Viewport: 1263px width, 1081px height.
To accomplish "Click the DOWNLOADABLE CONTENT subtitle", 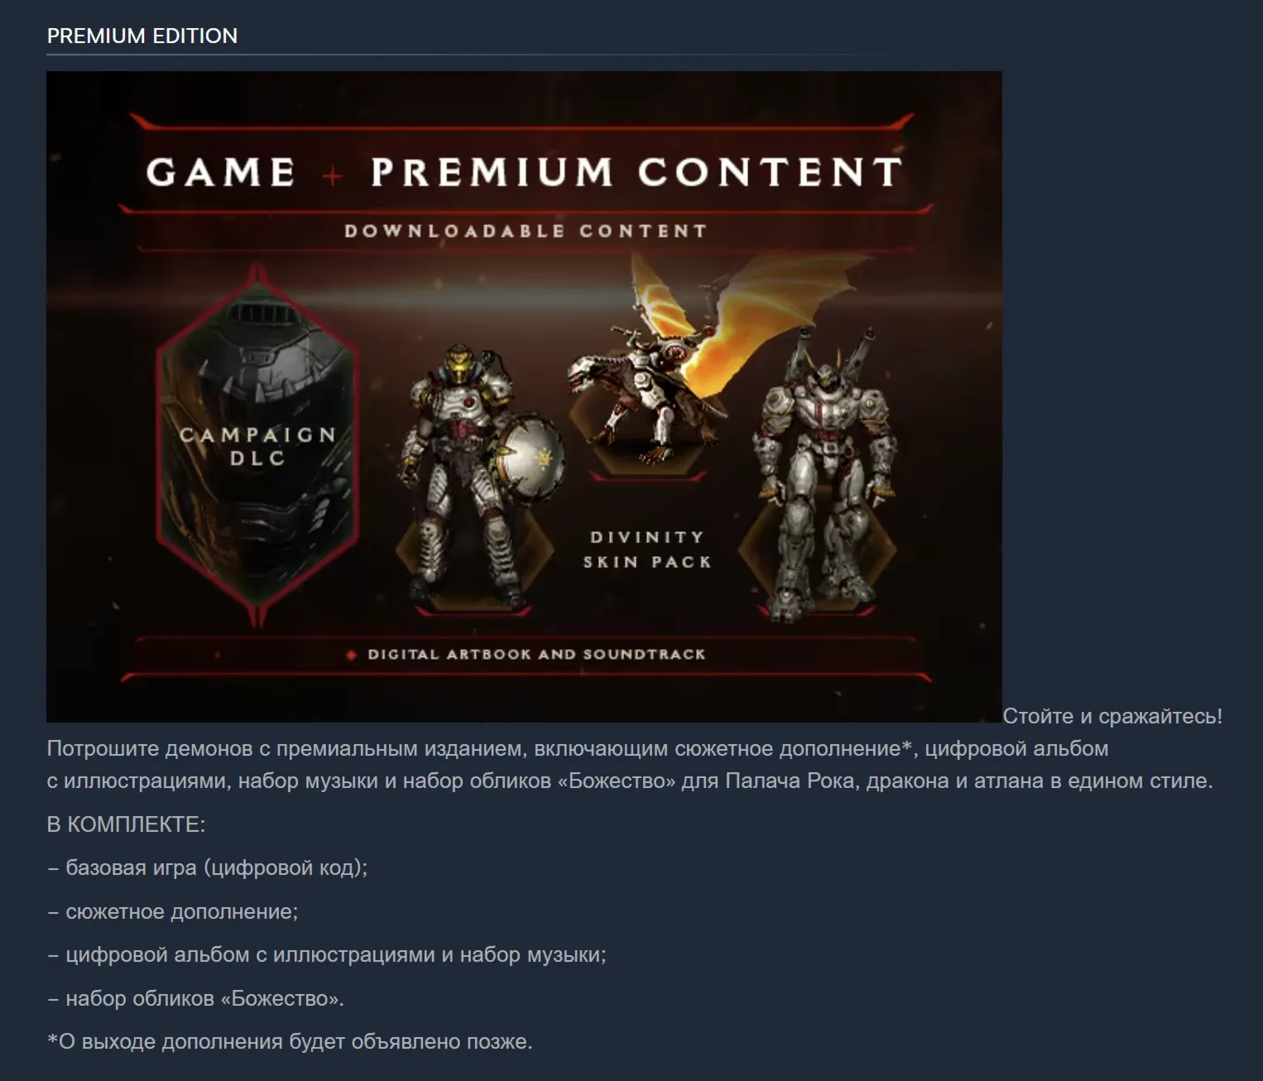I will [526, 231].
